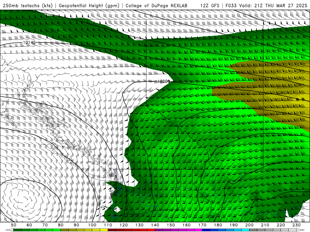Click the 150 value on the color scale
Image resolution: width=310 pixels, height=232 pixels.
pyautogui.click(x=171, y=225)
